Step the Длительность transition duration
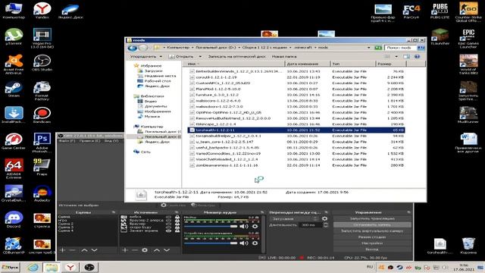 325,225
